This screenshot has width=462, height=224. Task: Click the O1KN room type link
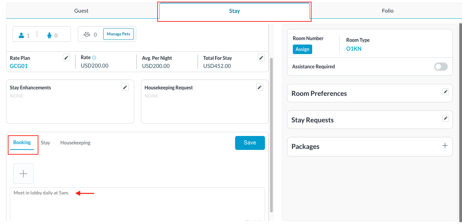click(354, 49)
